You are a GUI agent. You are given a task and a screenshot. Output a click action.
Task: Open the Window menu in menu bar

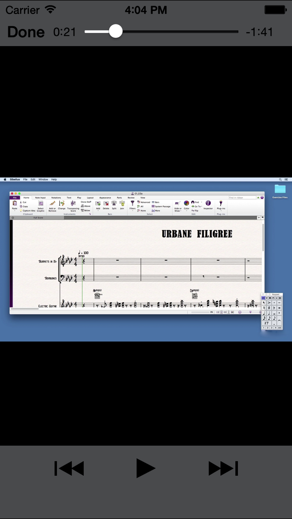[x=43, y=180]
